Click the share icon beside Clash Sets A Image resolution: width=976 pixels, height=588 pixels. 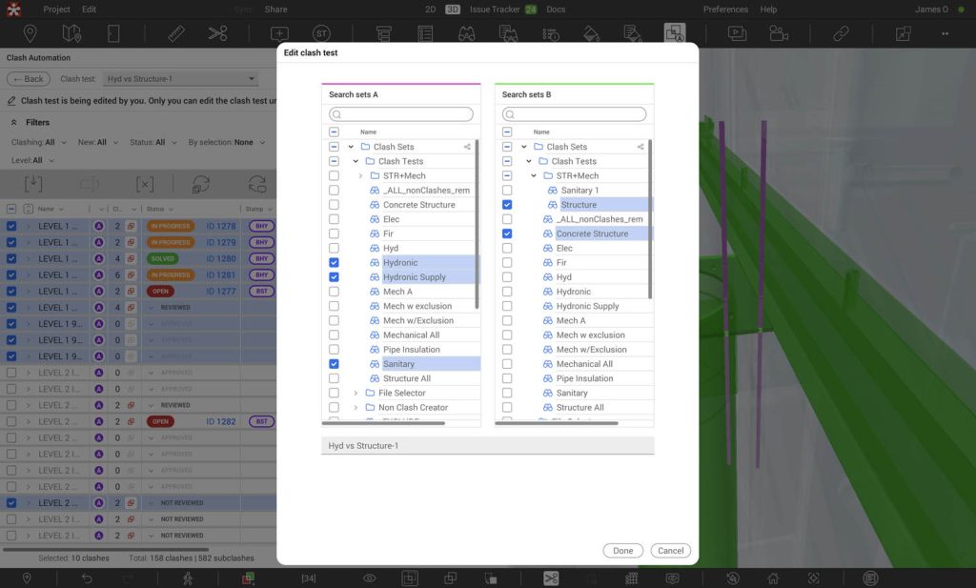[467, 147]
